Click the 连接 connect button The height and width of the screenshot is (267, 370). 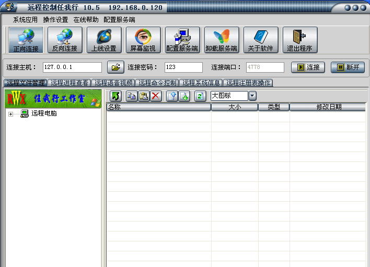308,67
